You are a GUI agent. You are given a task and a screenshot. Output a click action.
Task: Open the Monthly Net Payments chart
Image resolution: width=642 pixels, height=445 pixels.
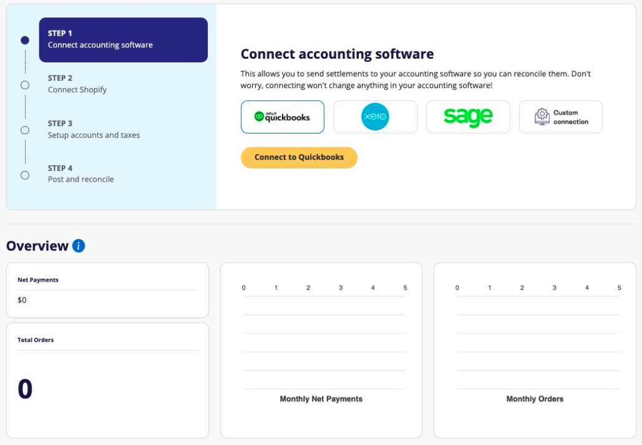pyautogui.click(x=321, y=350)
